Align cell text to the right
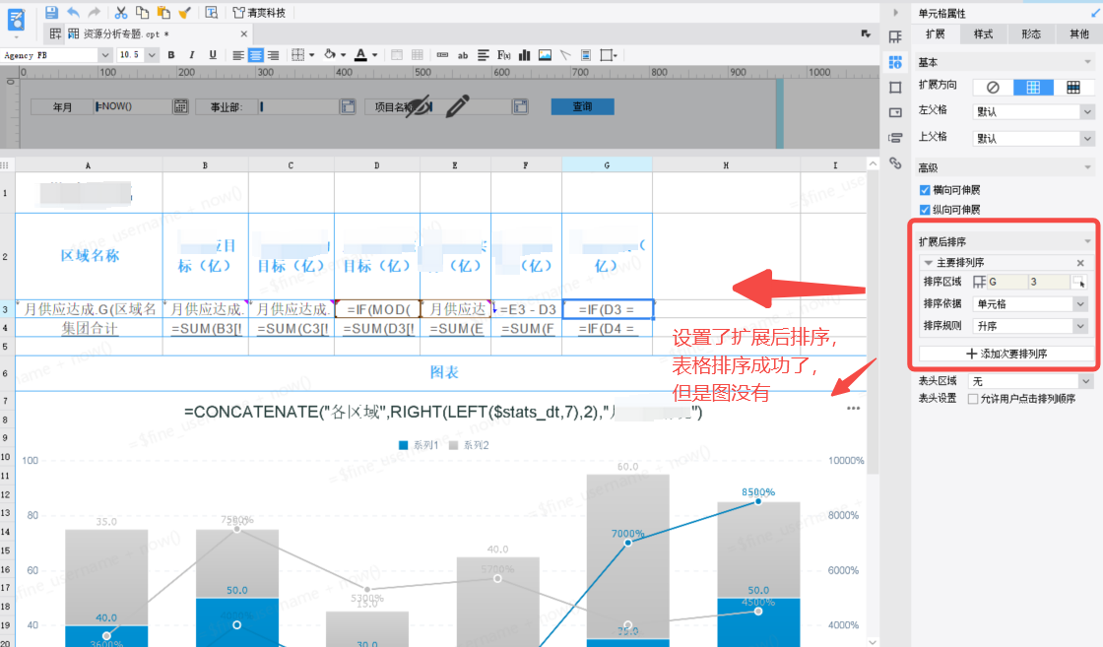 (x=273, y=55)
